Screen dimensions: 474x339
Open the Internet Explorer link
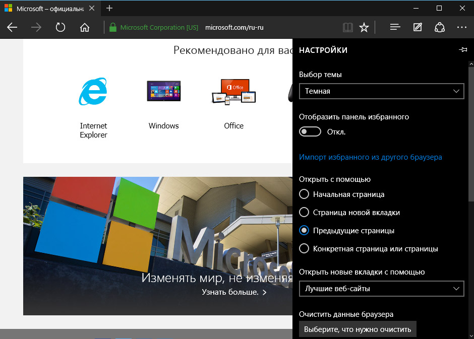[x=93, y=130]
